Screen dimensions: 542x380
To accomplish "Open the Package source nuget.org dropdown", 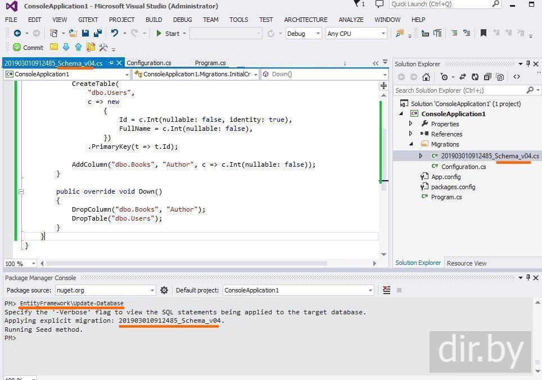I will (151, 290).
